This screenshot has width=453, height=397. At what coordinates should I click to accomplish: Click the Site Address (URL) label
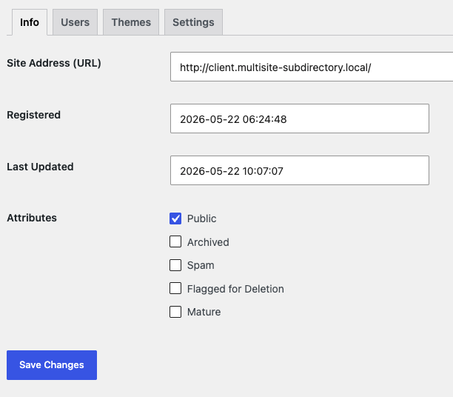coord(54,63)
